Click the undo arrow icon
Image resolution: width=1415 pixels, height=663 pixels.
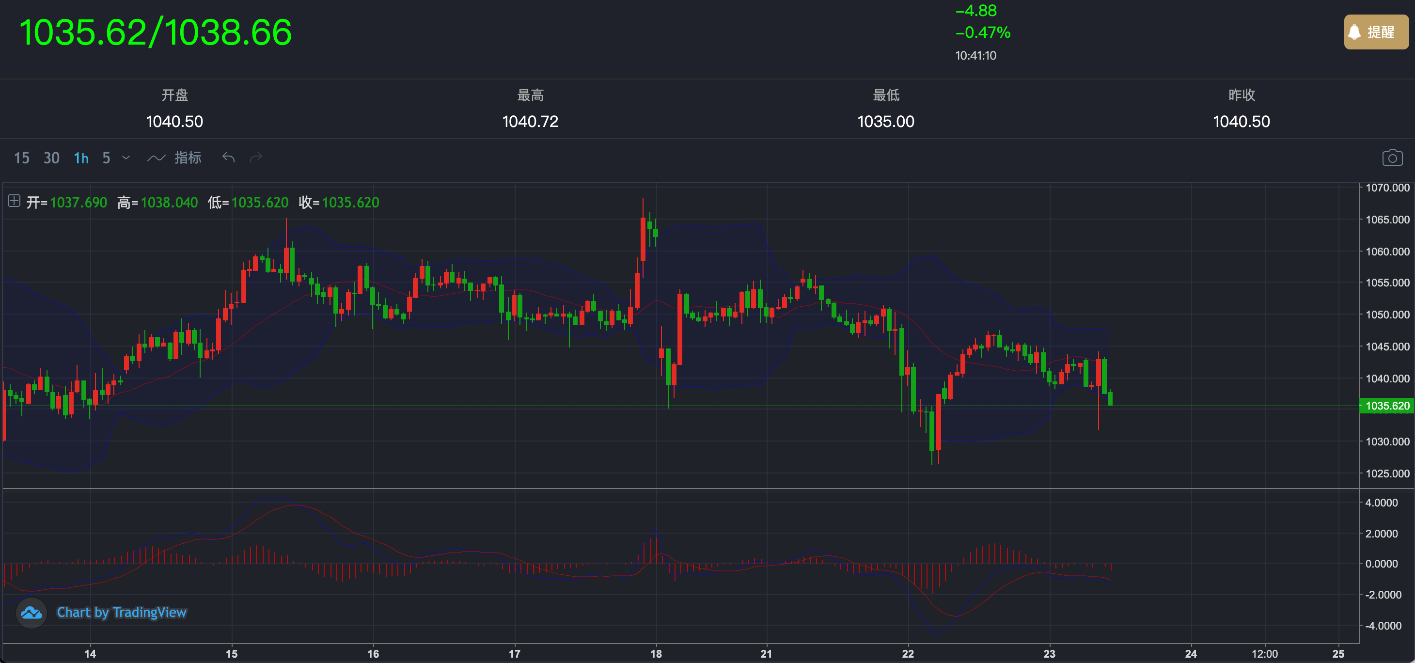(229, 158)
